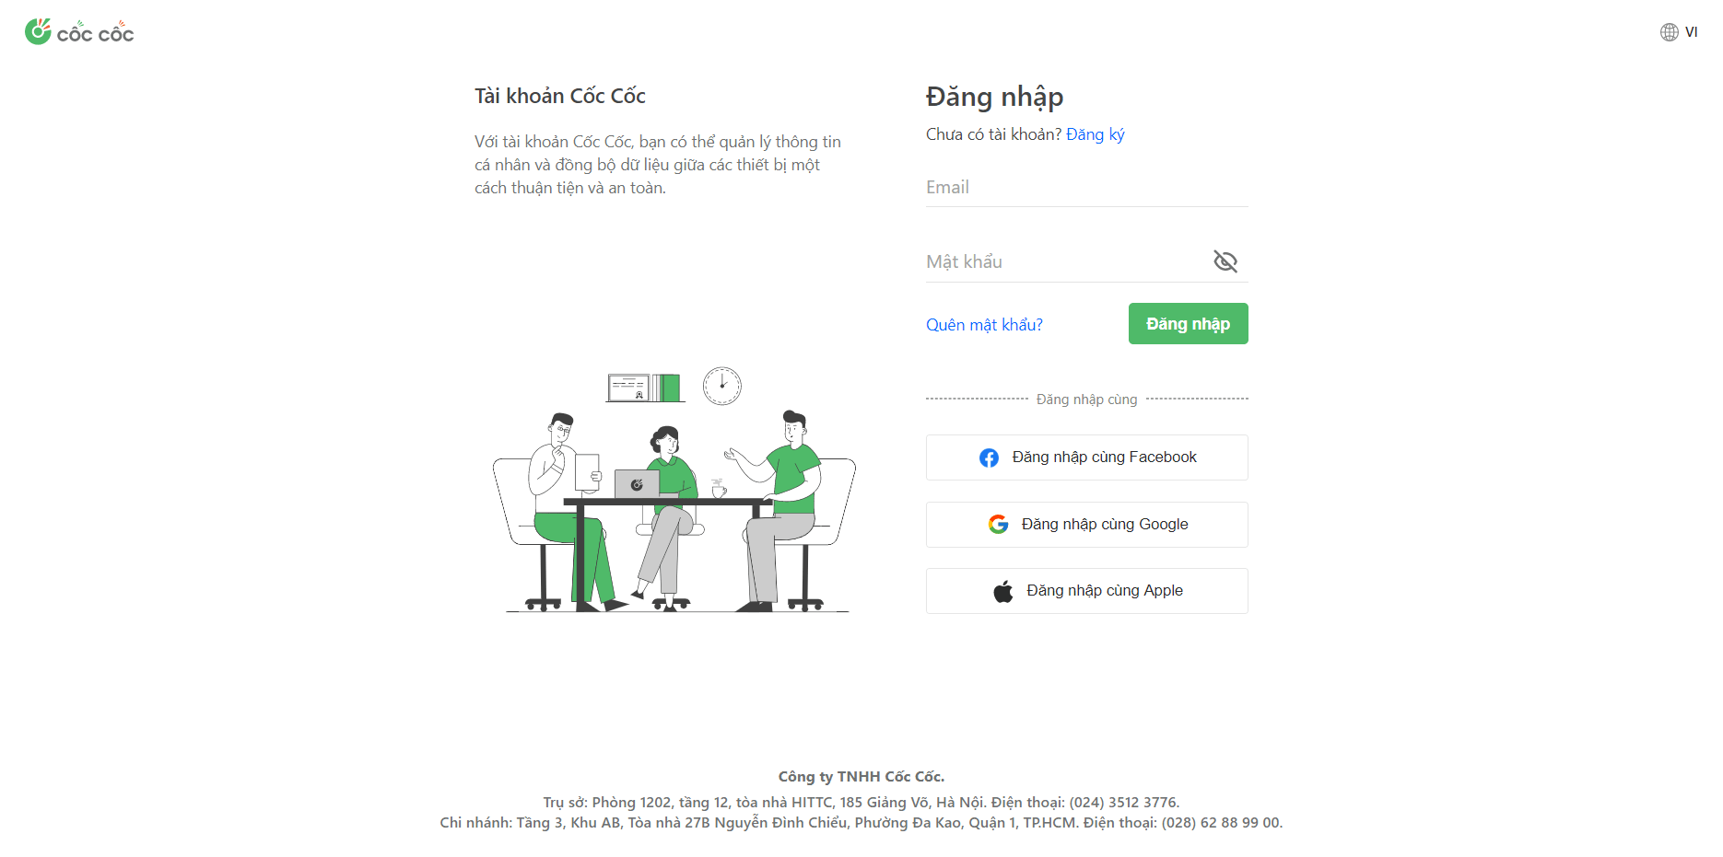Open the globe language icon

(x=1669, y=32)
